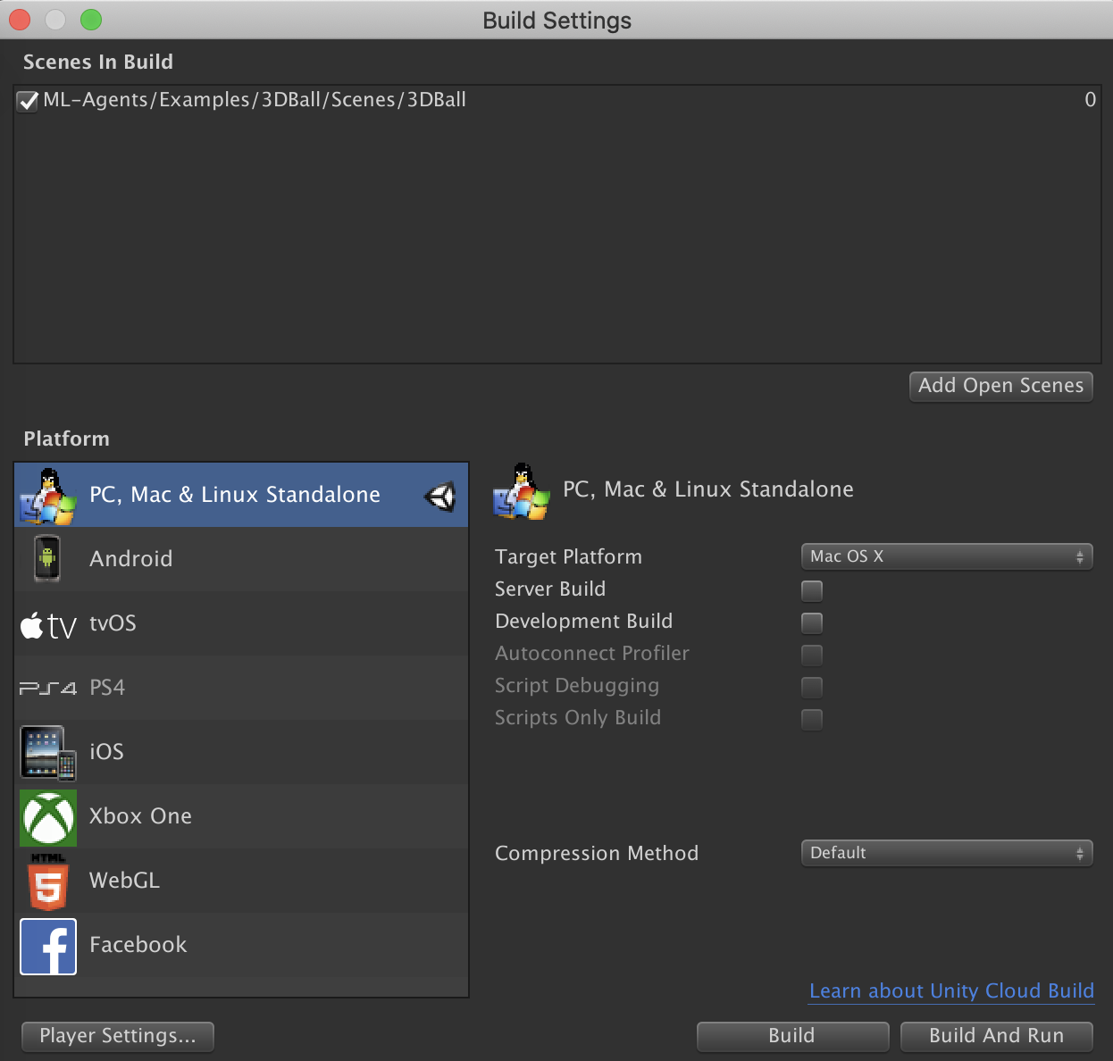This screenshot has width=1113, height=1061.
Task: Select PC, Mac & Linux Standalone platform
Action: tap(234, 494)
